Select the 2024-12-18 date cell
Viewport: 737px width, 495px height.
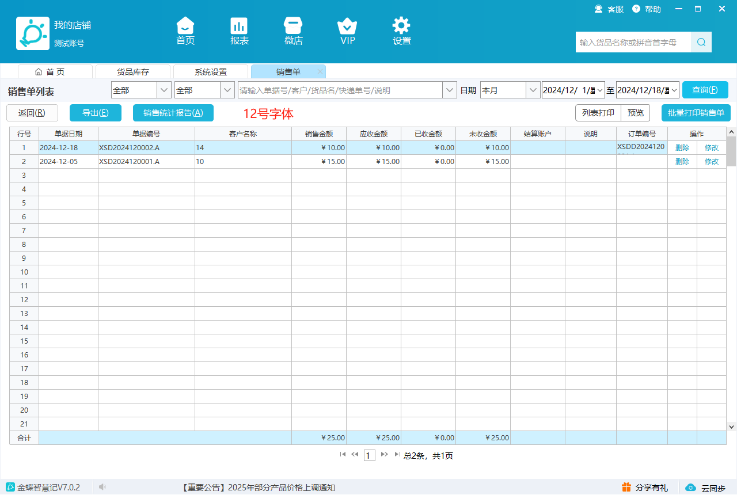tap(69, 147)
